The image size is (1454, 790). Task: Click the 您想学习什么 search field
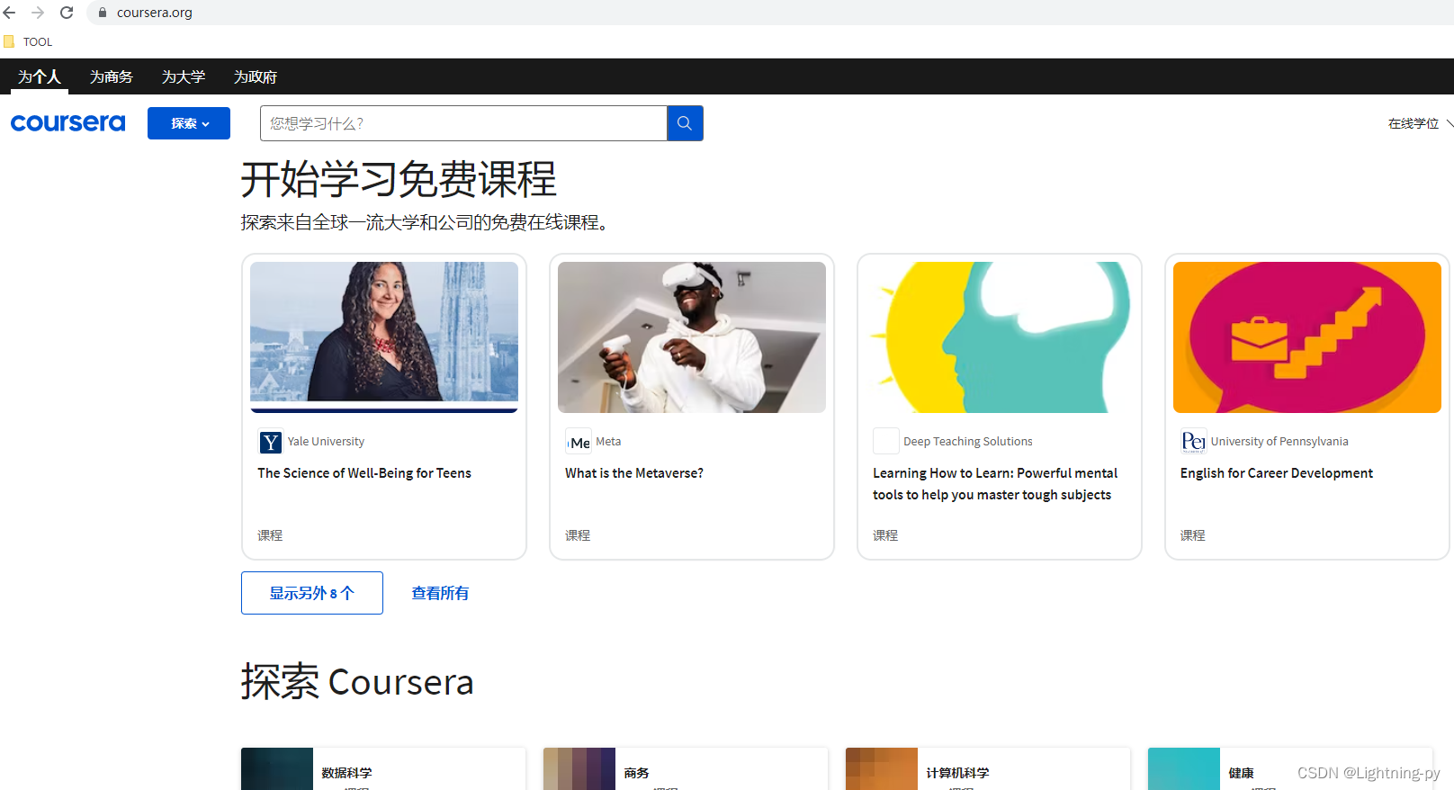[x=463, y=123]
